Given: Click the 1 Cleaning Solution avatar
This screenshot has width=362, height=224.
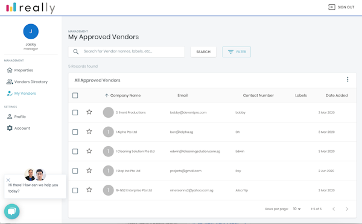Looking at the screenshot, I should click(x=108, y=152).
